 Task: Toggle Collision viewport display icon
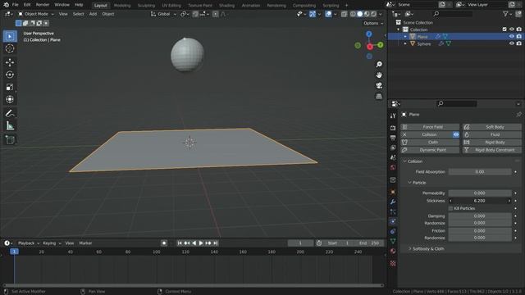coord(456,134)
